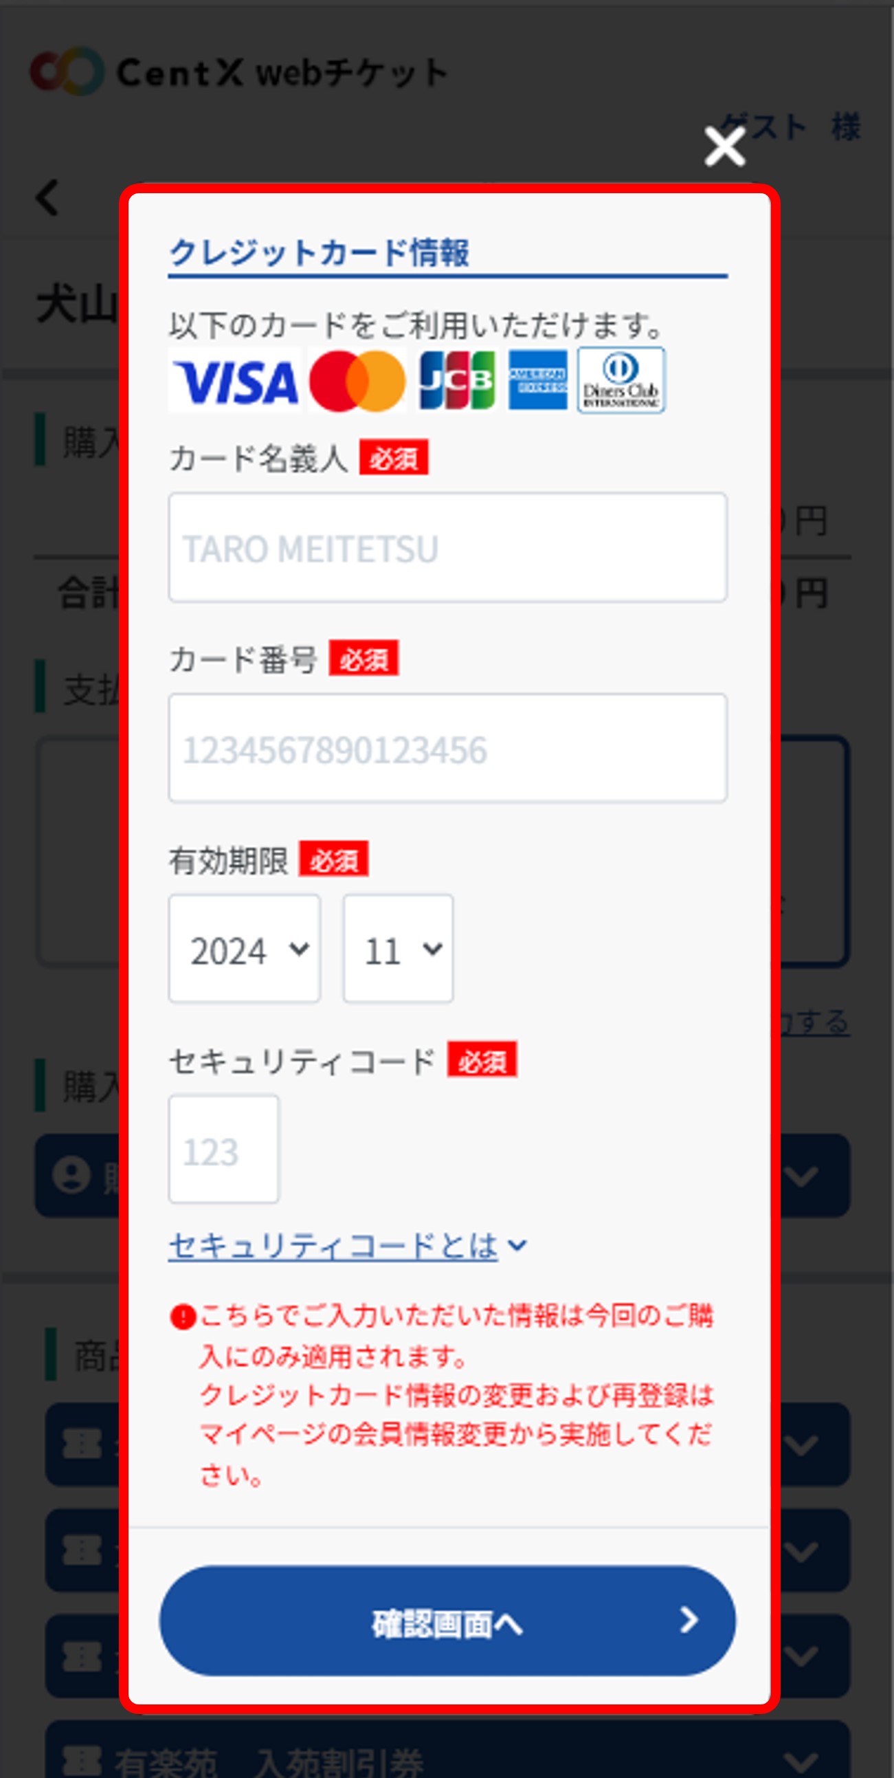The image size is (894, 1778).
Task: Click the Mastercard logo
Action: [x=357, y=381]
